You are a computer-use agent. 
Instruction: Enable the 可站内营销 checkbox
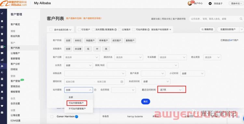(x=134, y=29)
